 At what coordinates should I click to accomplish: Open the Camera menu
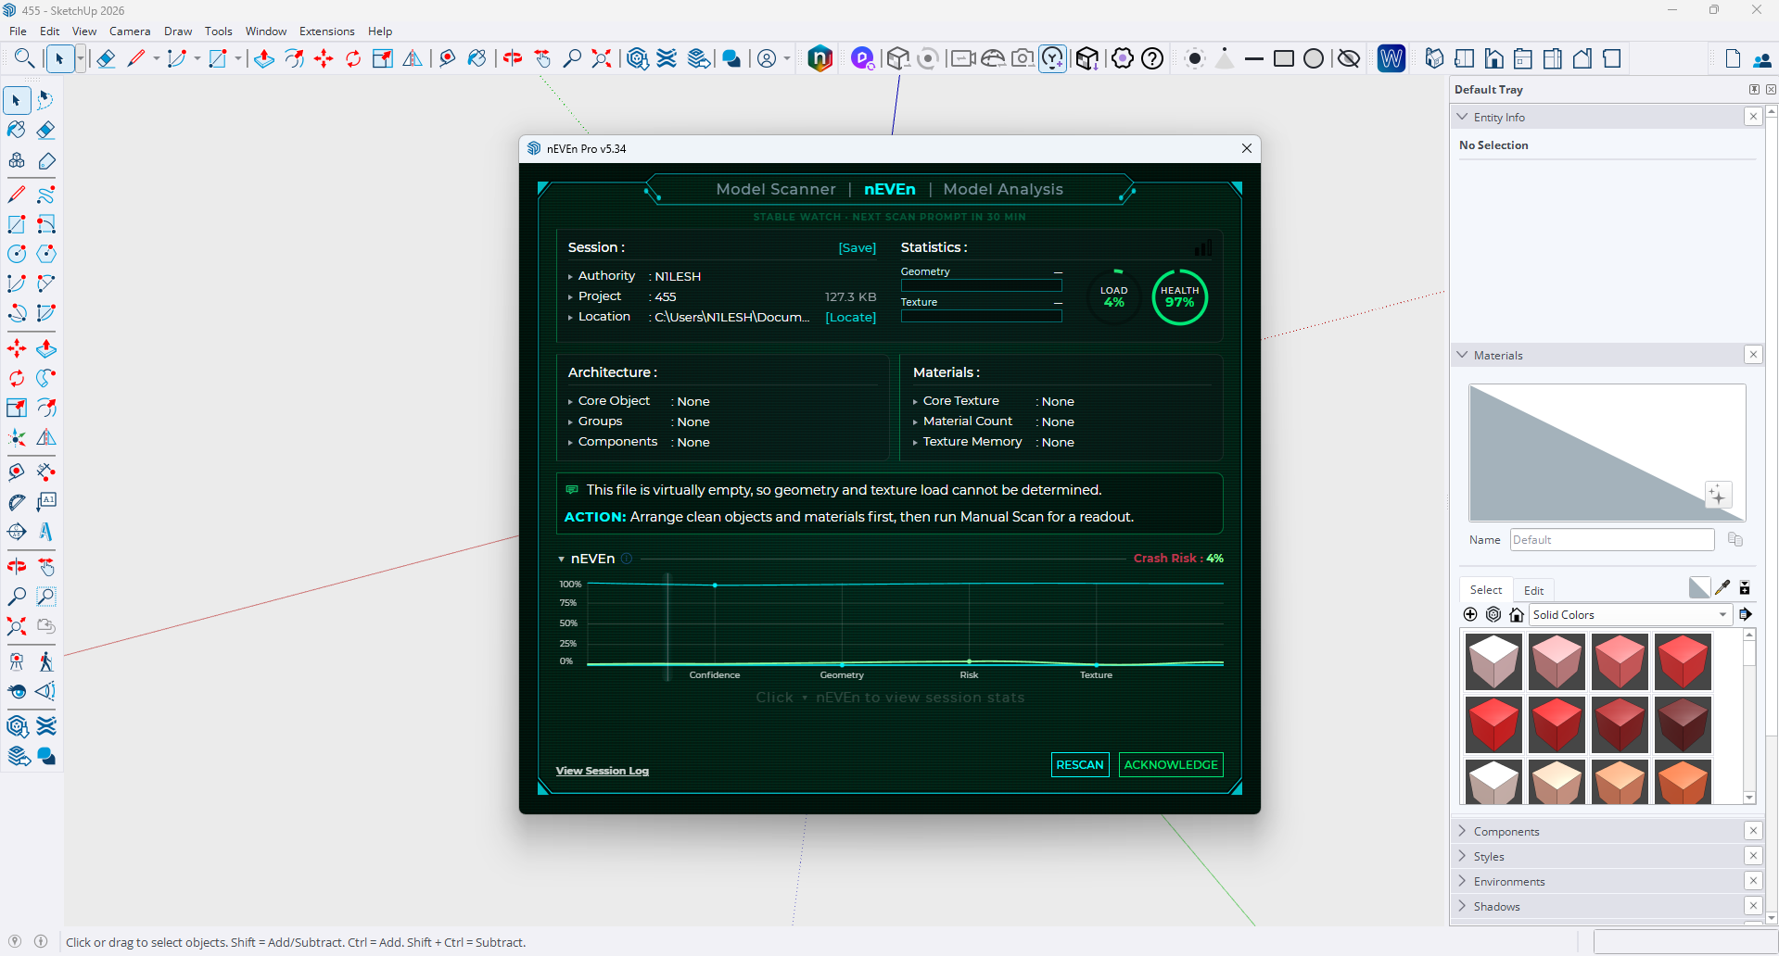tap(130, 31)
